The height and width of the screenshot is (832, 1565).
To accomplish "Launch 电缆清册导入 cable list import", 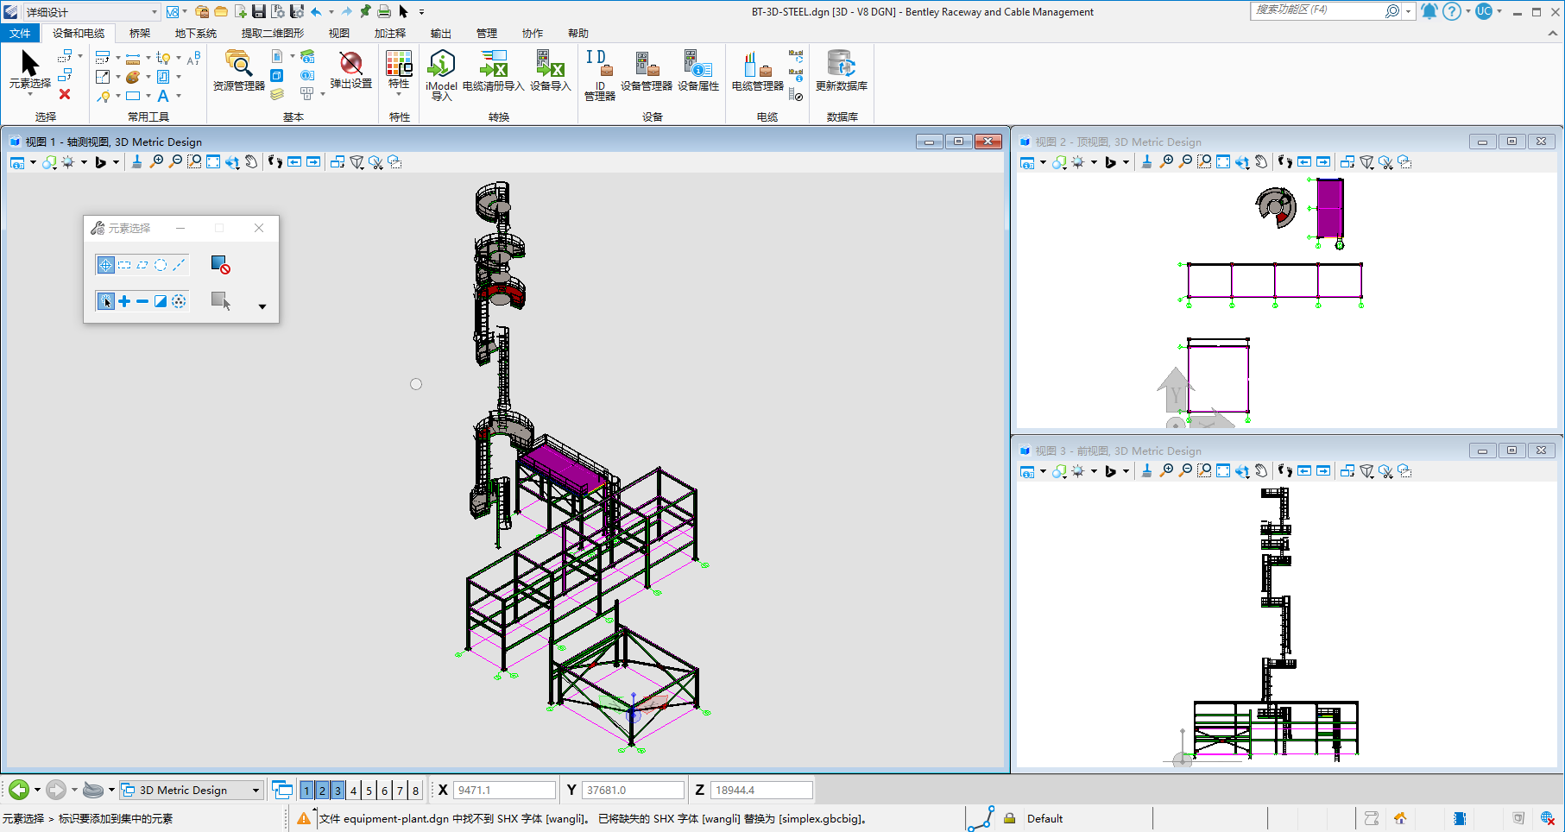I will (x=493, y=70).
